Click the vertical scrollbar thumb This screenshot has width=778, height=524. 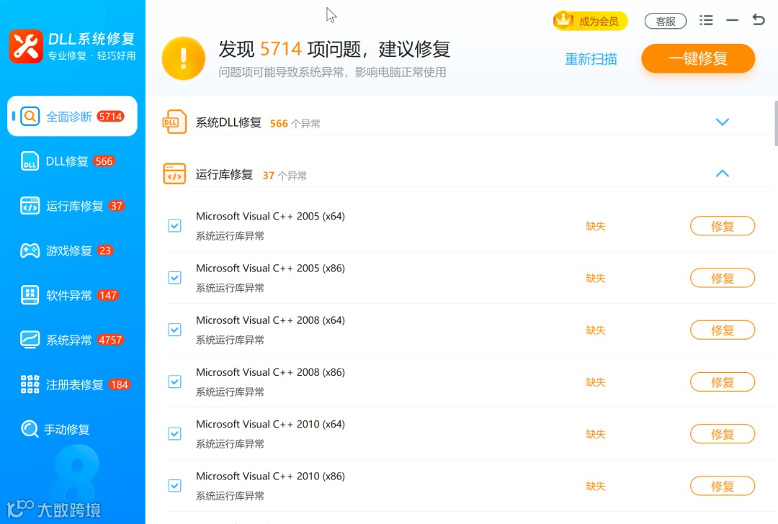[776, 123]
